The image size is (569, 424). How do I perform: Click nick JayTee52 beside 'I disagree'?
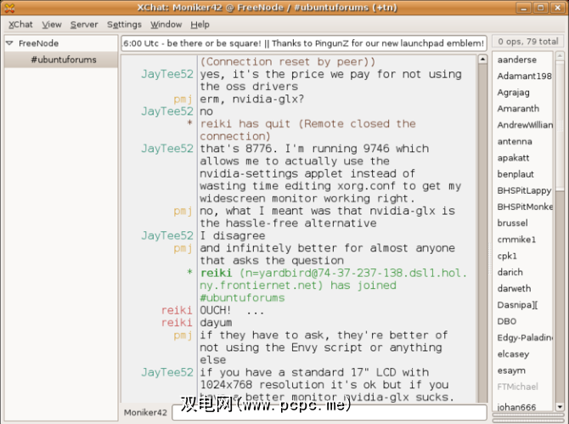click(x=167, y=235)
